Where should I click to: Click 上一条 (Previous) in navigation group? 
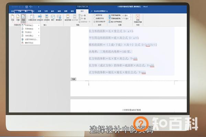point(82,15)
